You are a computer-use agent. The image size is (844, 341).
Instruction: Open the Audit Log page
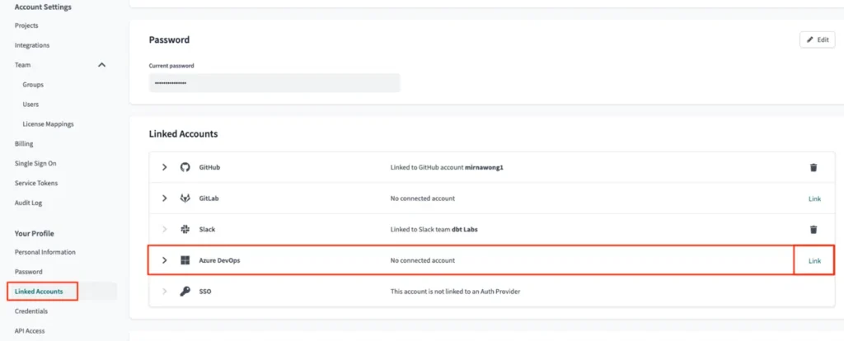click(29, 203)
